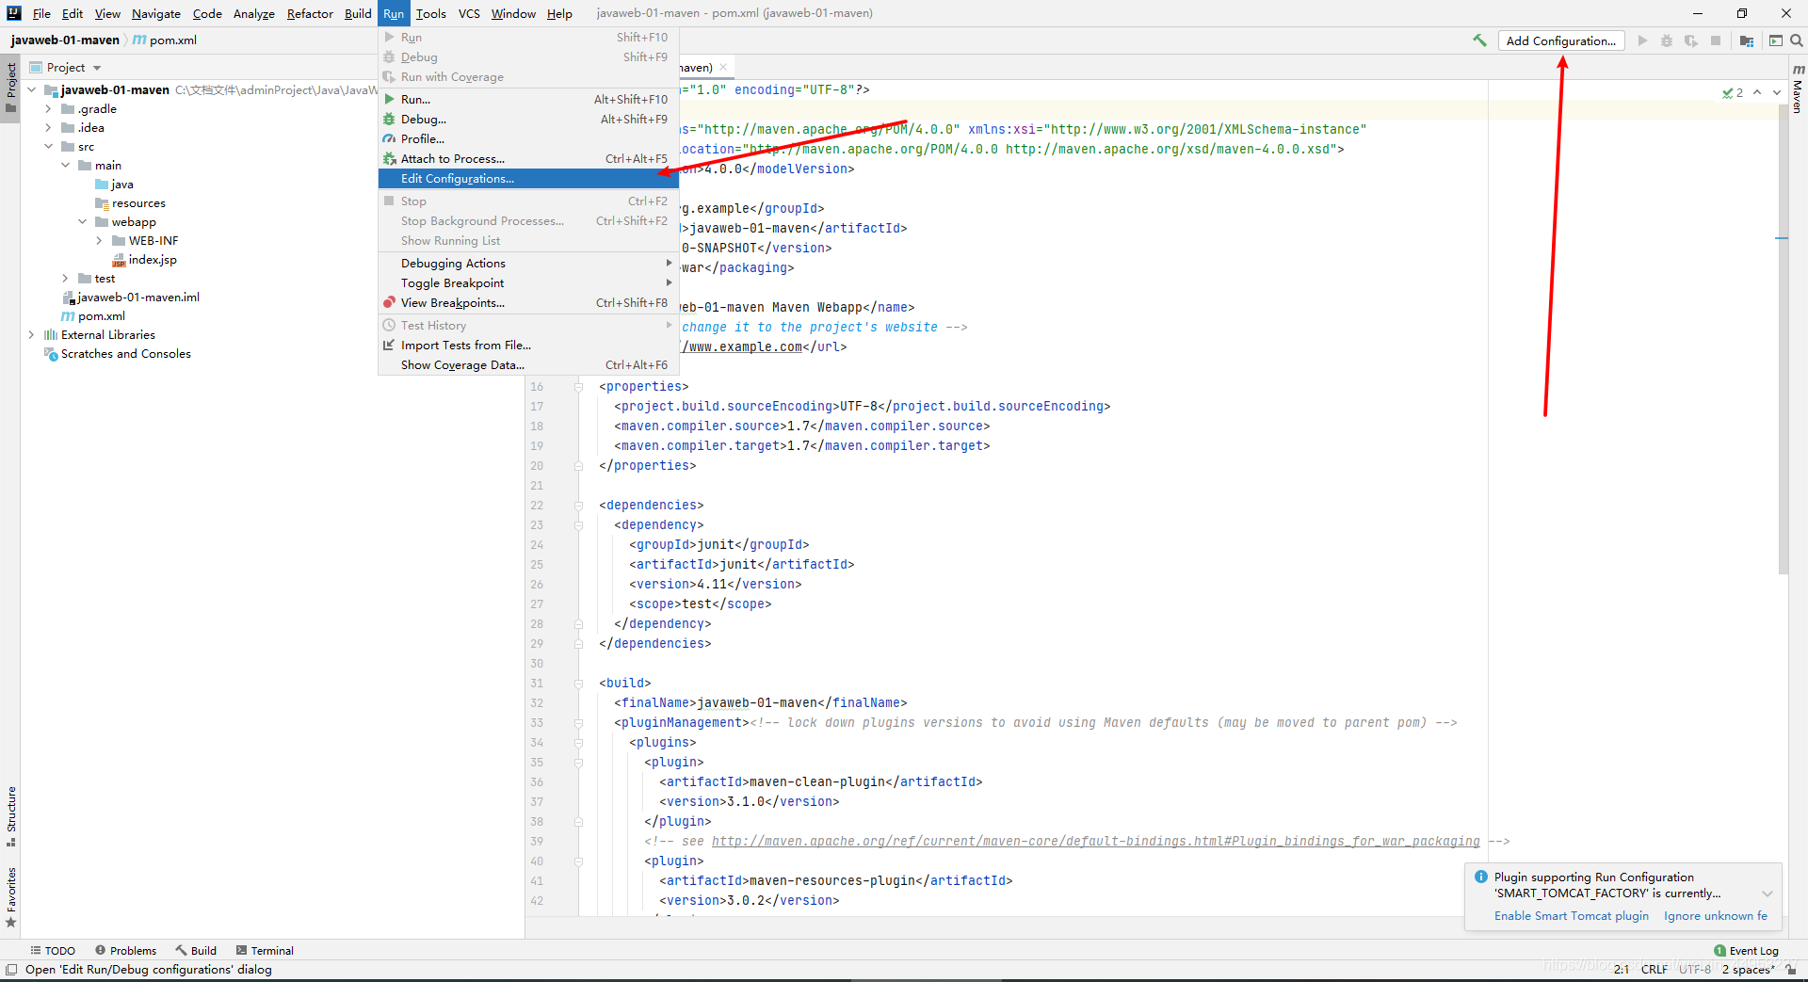Open the Tools menu
This screenshot has height=982, width=1808.
coord(431,13)
